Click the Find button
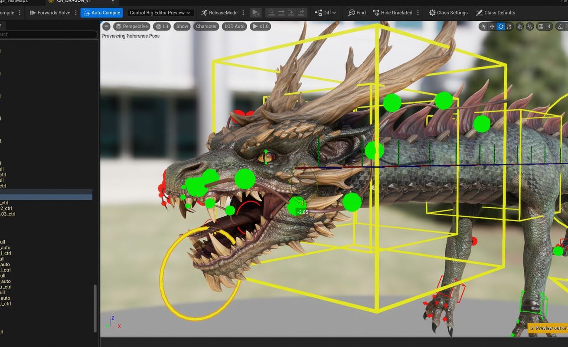568x347 pixels. (x=357, y=13)
